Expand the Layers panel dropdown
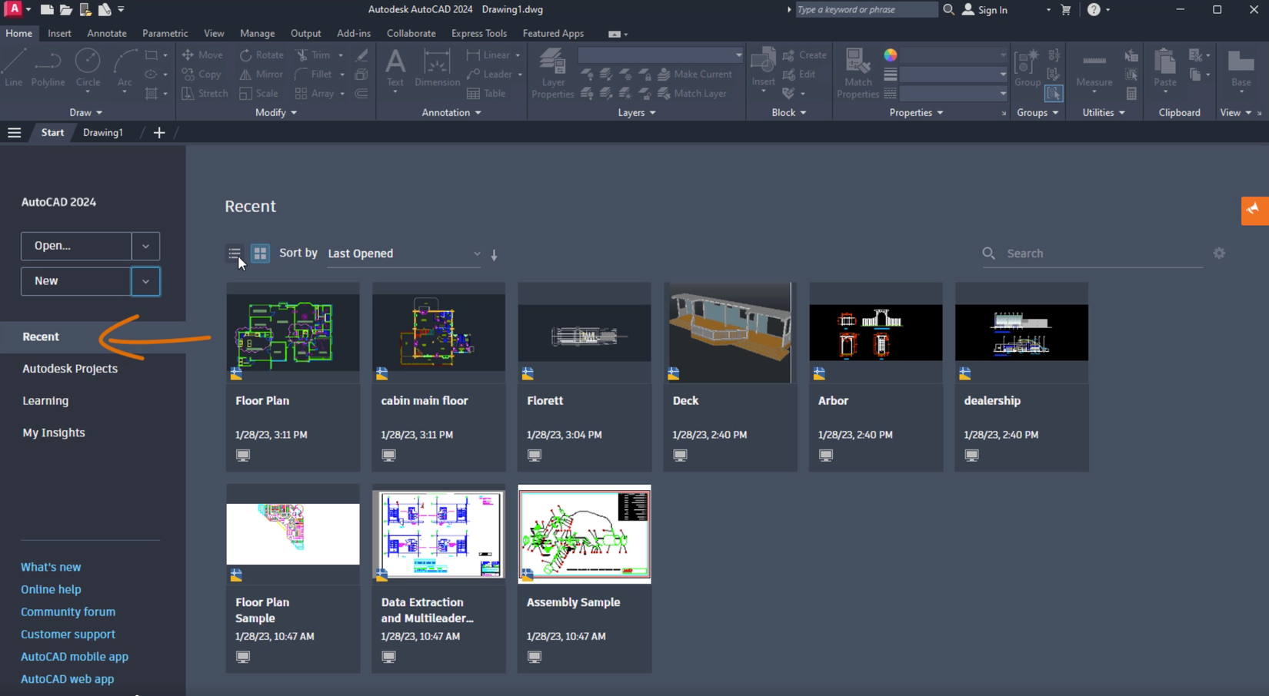This screenshot has height=696, width=1269. pos(637,113)
